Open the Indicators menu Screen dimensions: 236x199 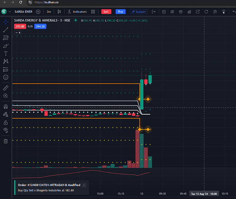click(x=77, y=12)
